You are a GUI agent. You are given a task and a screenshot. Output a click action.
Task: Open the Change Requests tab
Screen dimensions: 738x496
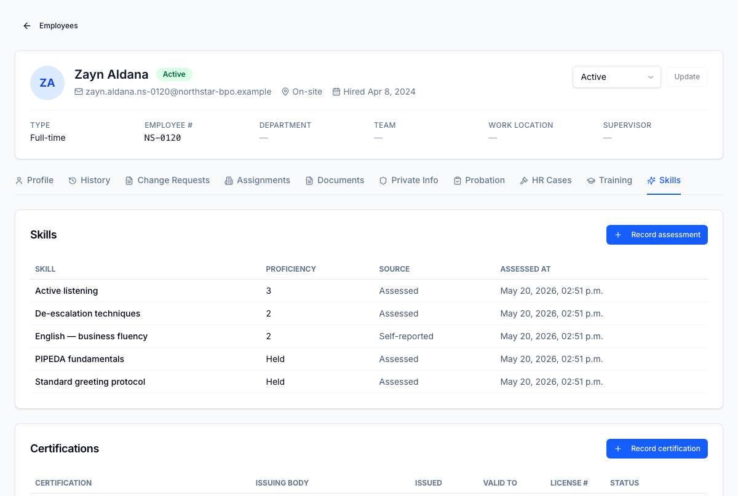tap(167, 180)
